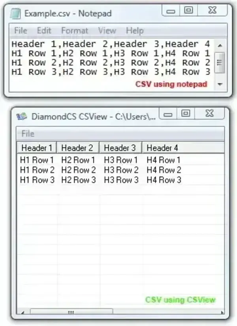Viewport: 237px width, 326px height.
Task: Sort by Header 1 column
Action: (x=37, y=148)
